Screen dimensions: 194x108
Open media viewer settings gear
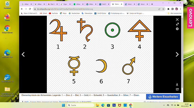click(177, 29)
